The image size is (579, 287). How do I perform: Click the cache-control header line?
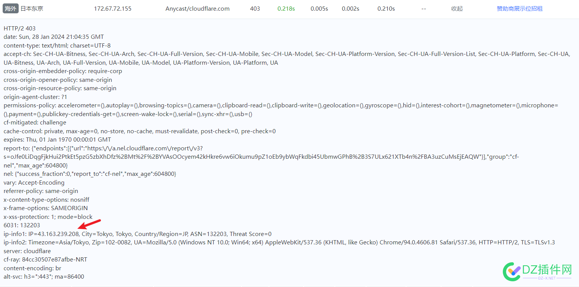tap(140, 131)
